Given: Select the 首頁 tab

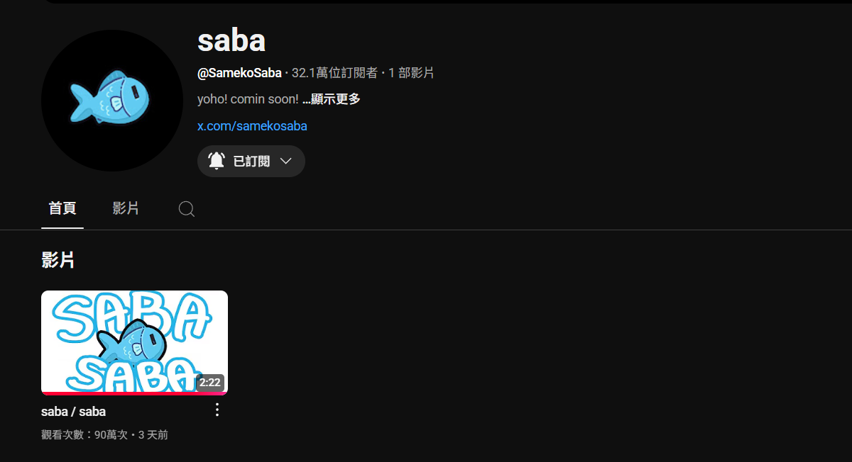Looking at the screenshot, I should [x=62, y=208].
